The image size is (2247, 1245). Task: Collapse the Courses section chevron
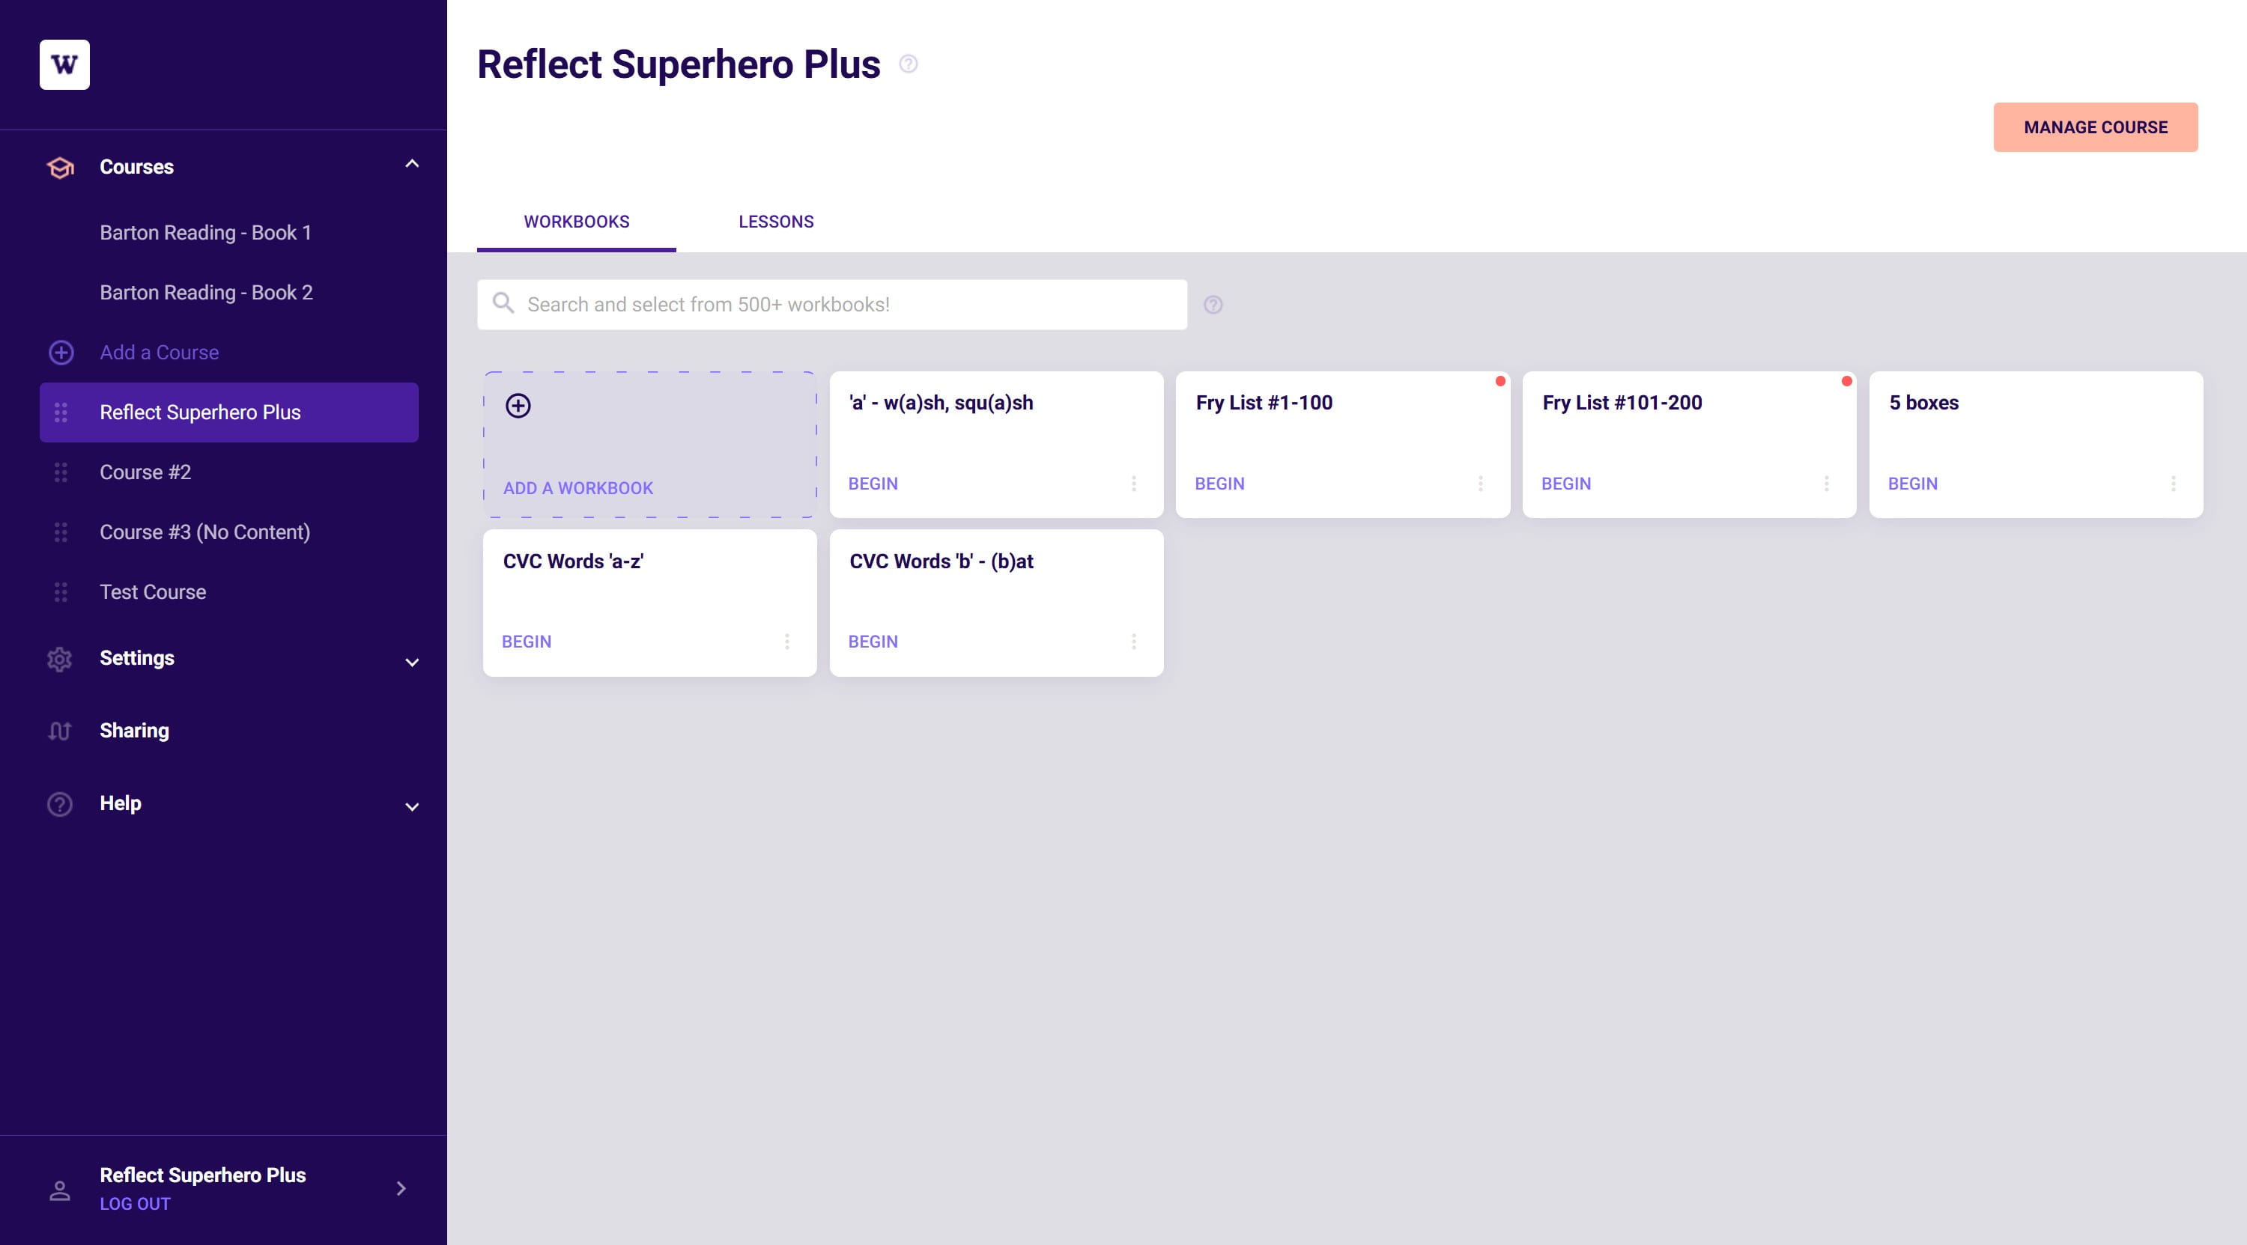pyautogui.click(x=412, y=164)
